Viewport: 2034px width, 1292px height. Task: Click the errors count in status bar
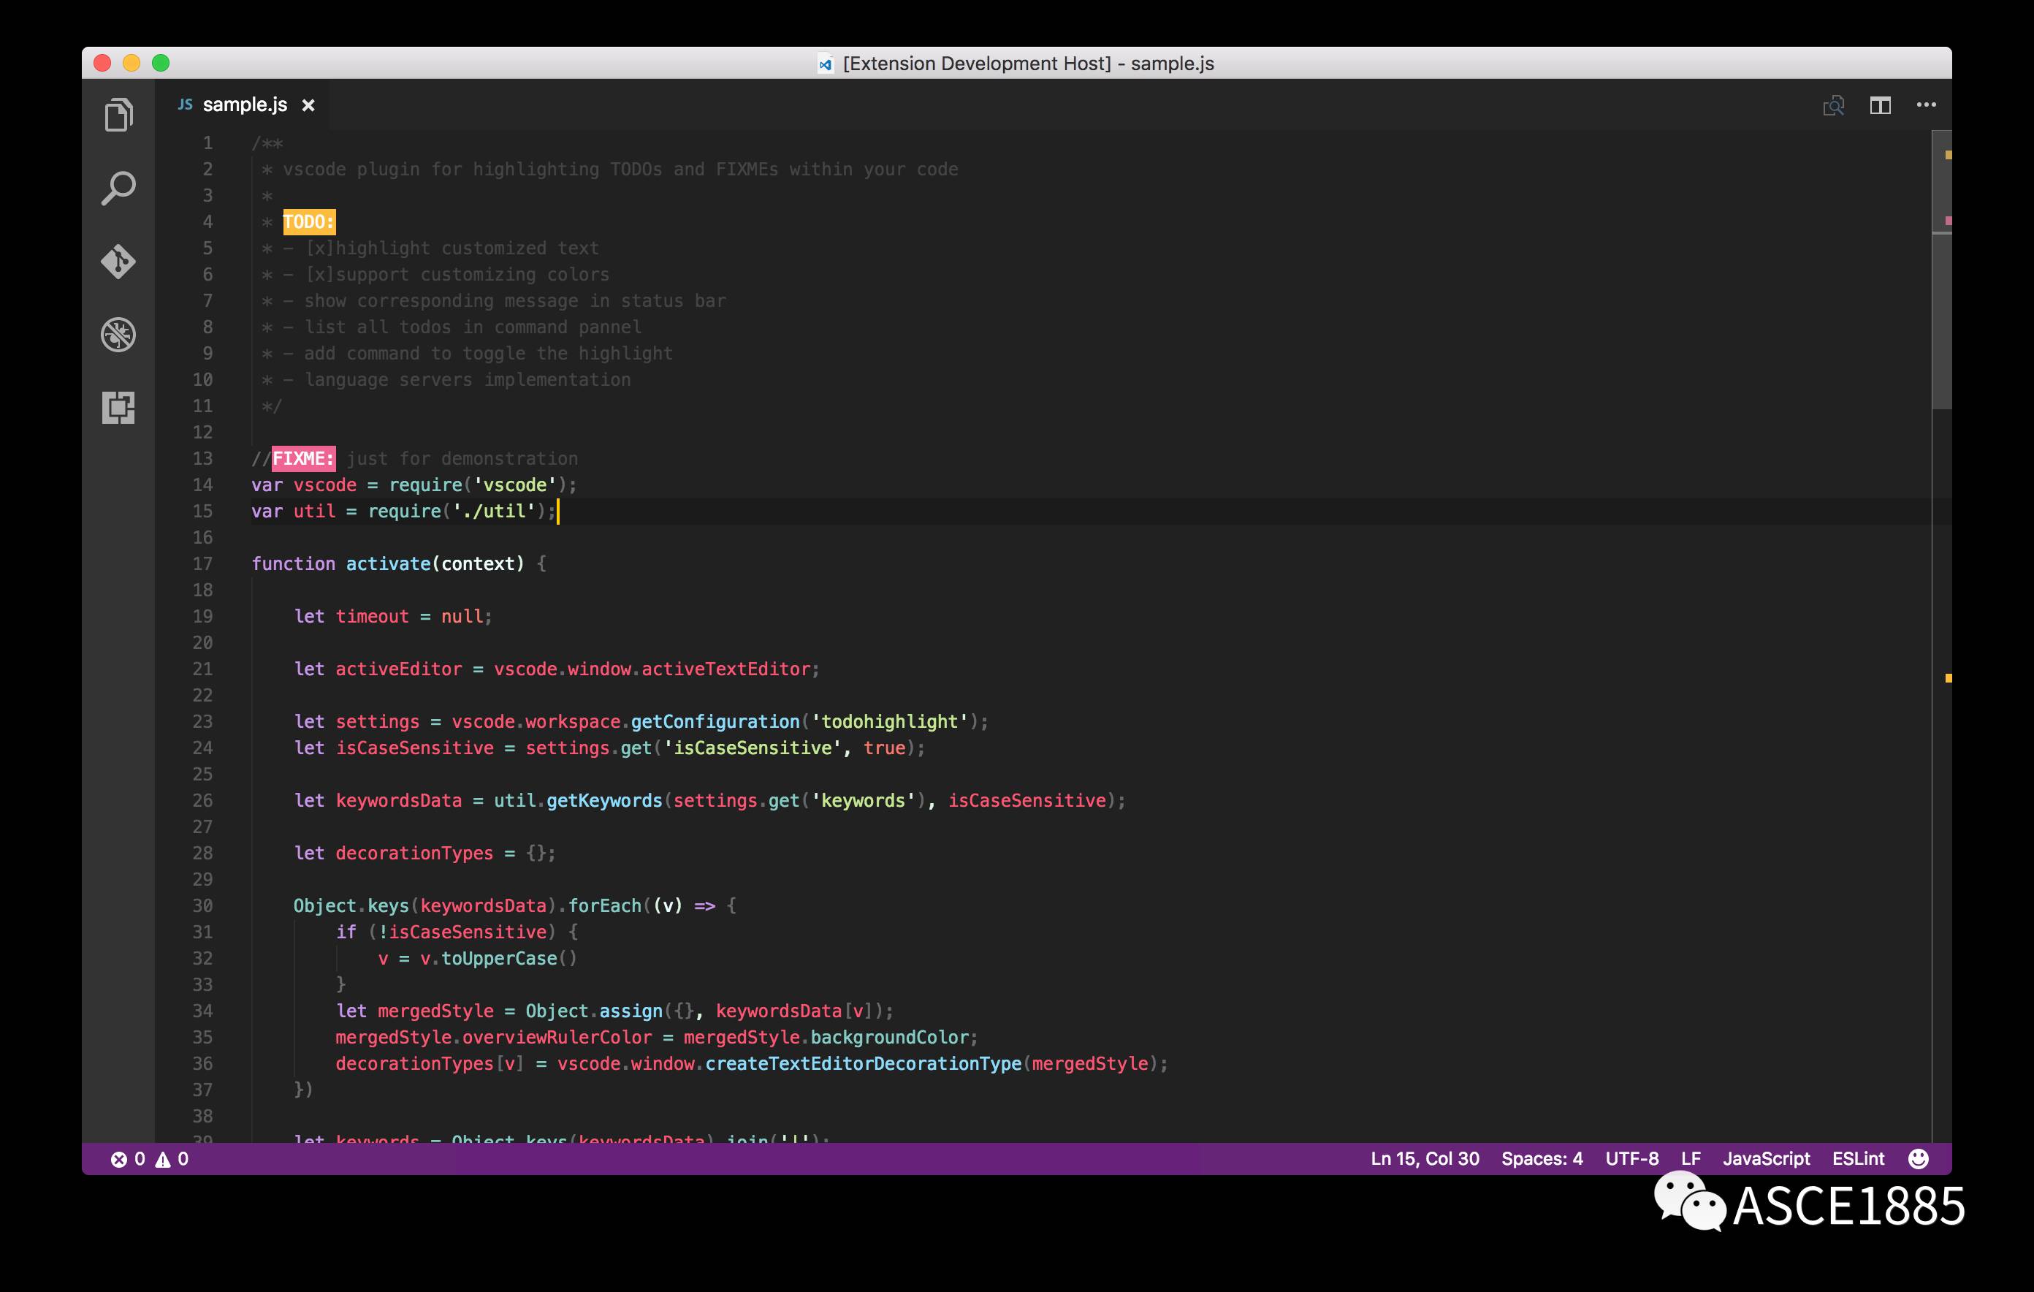tap(128, 1158)
